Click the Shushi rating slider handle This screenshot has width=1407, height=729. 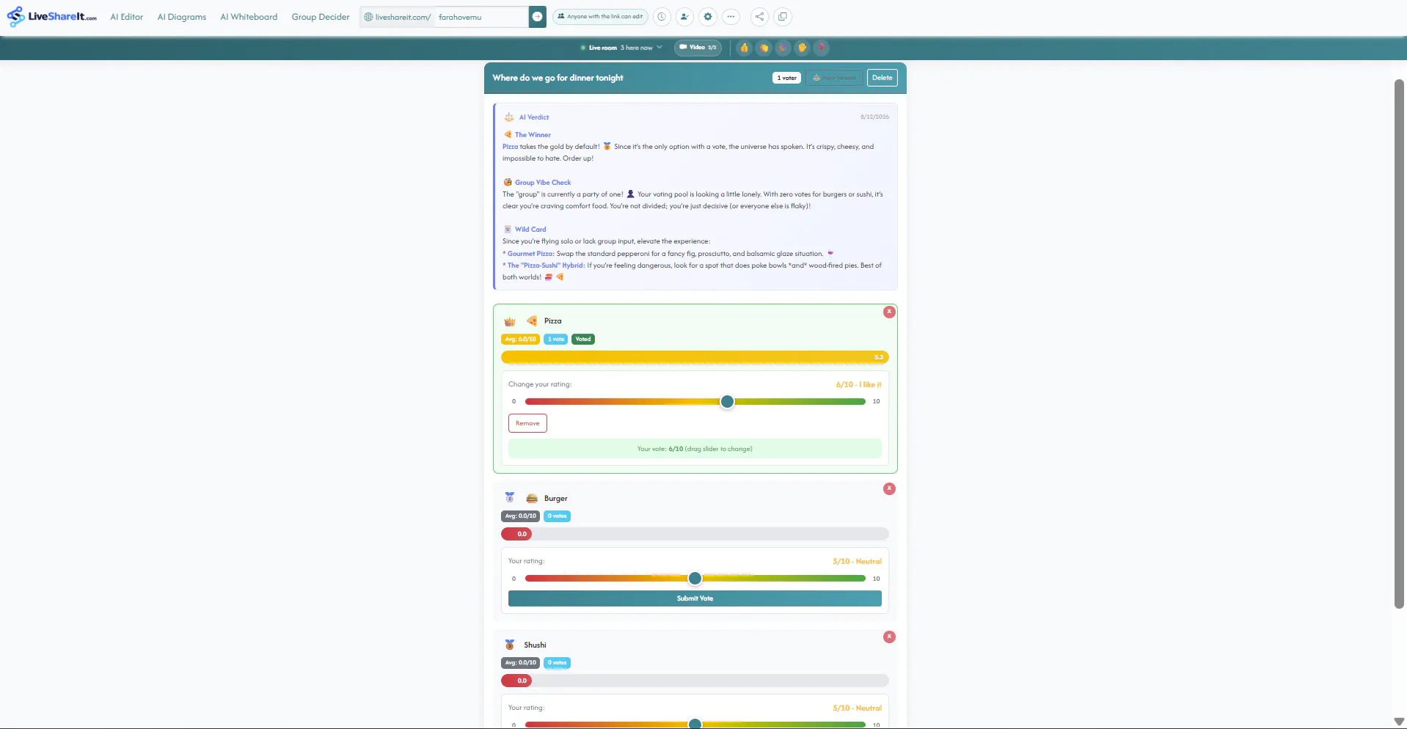695,724
